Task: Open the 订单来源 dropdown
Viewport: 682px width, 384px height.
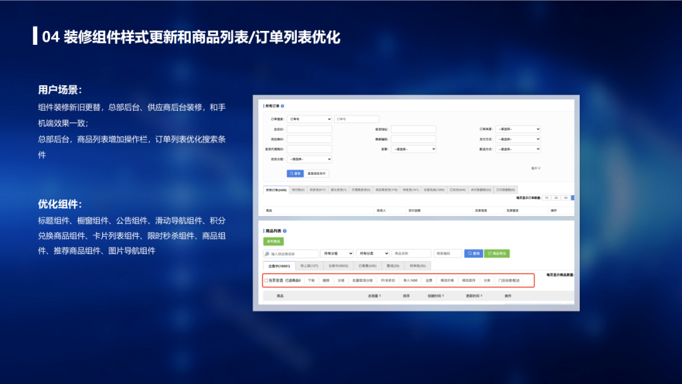Action: tap(517, 129)
